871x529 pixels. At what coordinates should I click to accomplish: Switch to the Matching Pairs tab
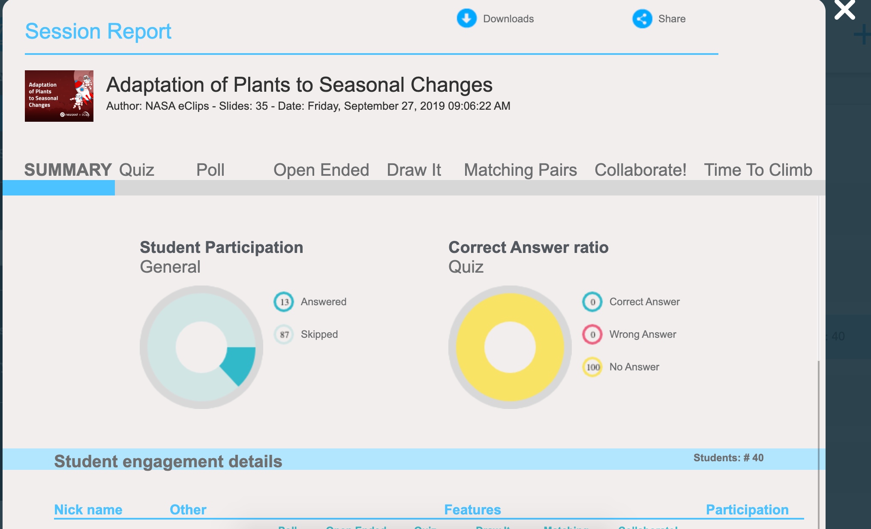[520, 170]
